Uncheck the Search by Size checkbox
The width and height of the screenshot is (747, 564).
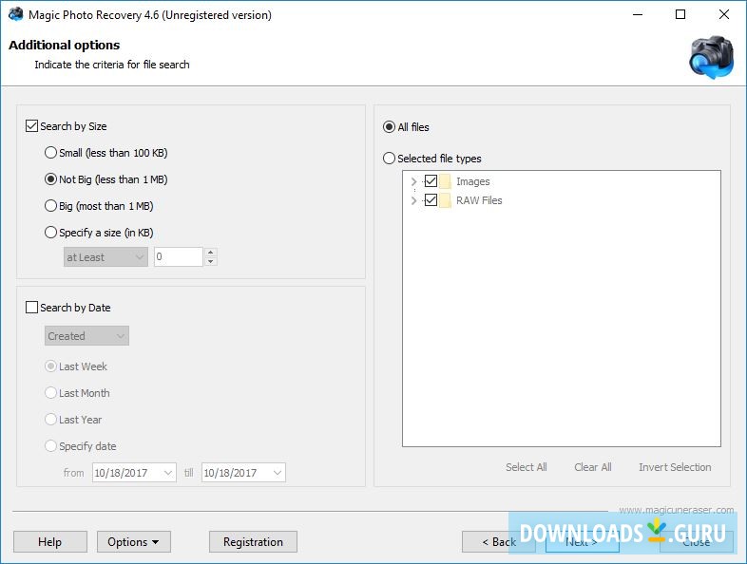click(31, 126)
